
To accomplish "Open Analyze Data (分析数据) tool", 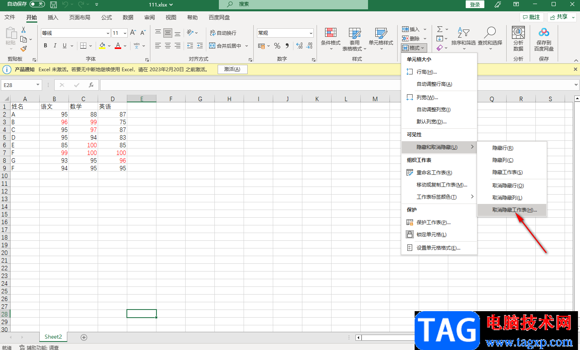I will pos(518,39).
